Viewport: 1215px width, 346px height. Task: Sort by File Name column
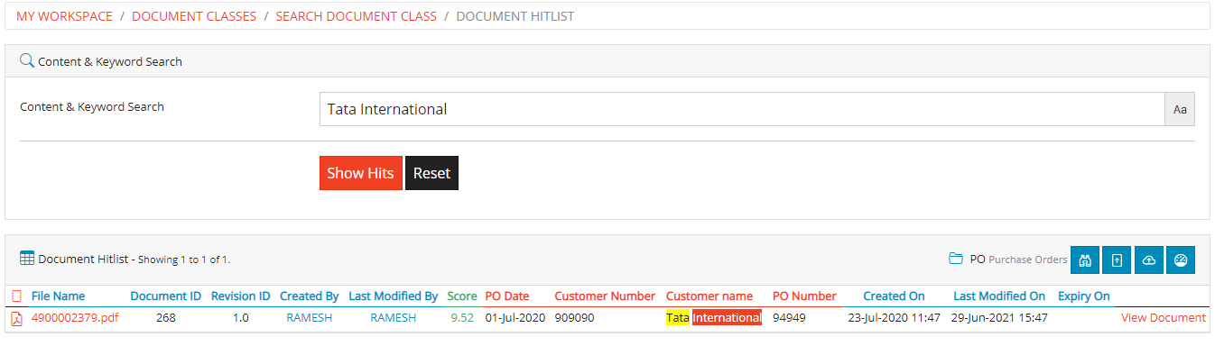(x=58, y=296)
